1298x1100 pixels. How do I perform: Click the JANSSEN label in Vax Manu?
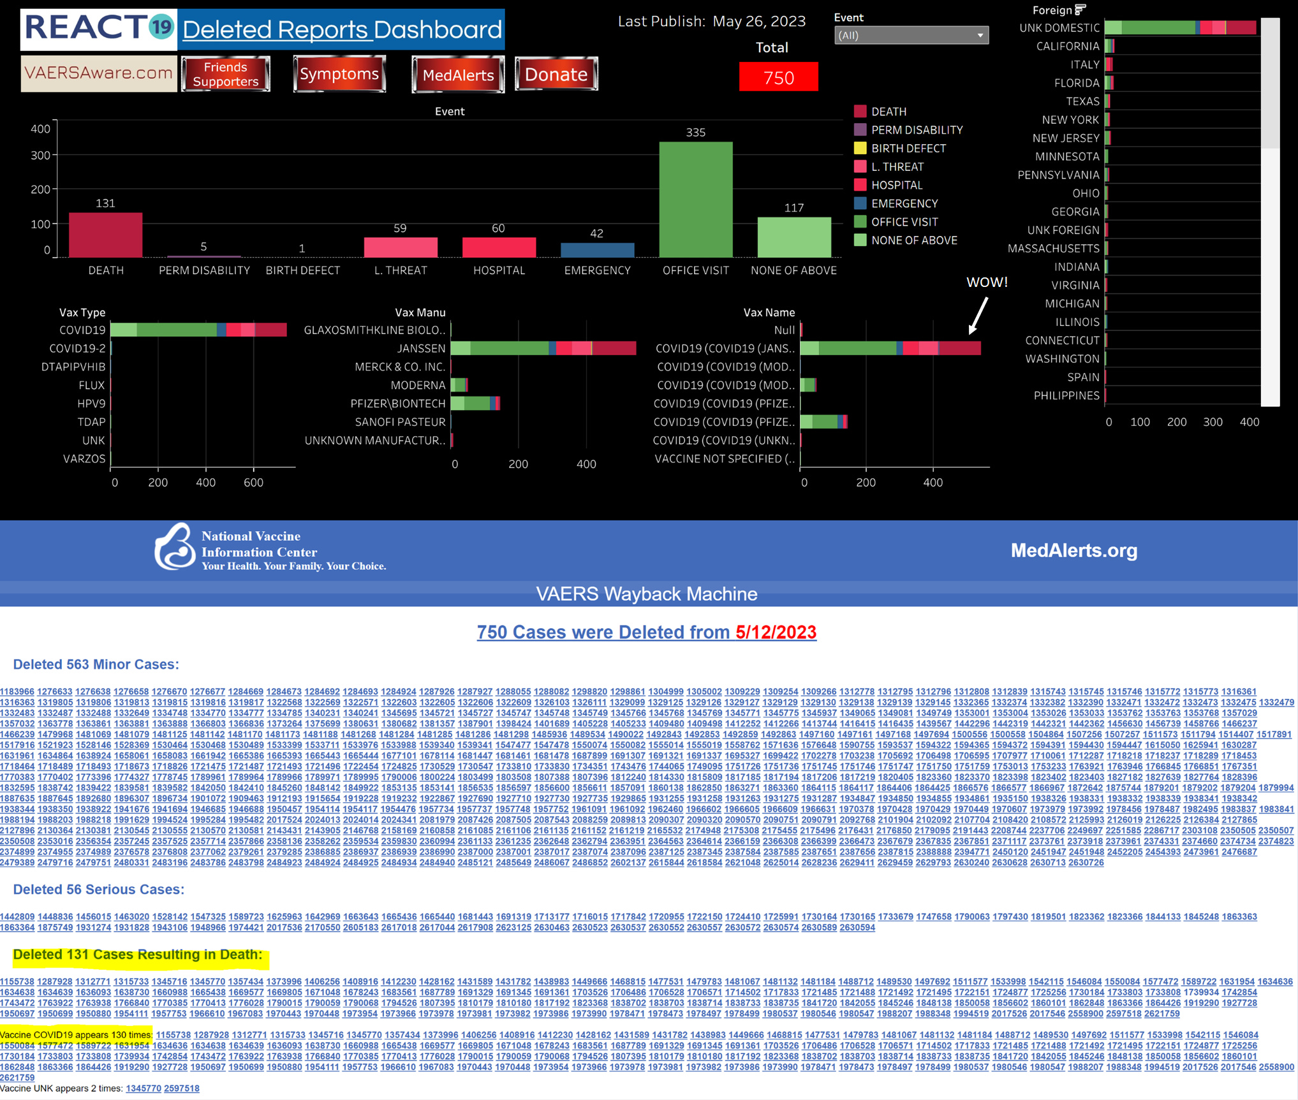point(421,349)
